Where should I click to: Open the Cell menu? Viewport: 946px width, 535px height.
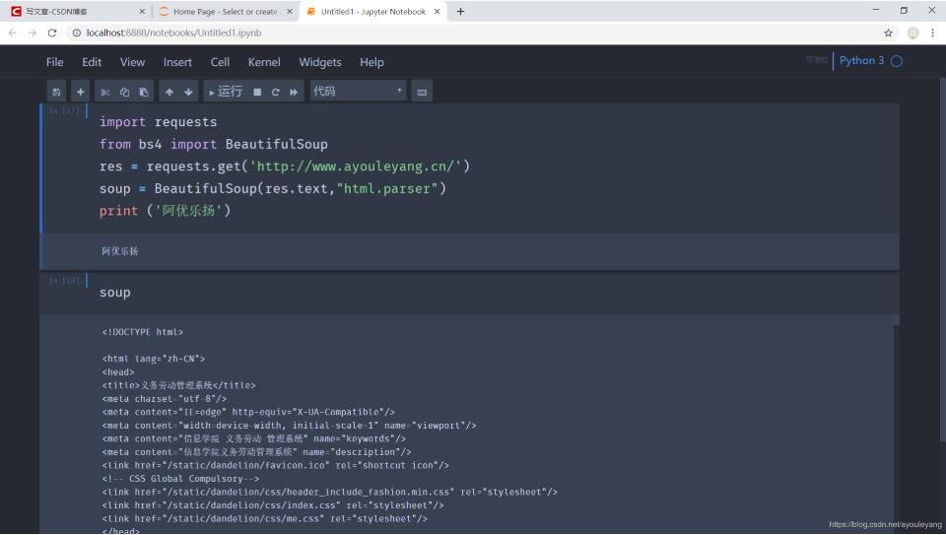[220, 62]
